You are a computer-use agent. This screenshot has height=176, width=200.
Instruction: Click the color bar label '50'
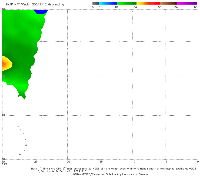coord(160,7)
